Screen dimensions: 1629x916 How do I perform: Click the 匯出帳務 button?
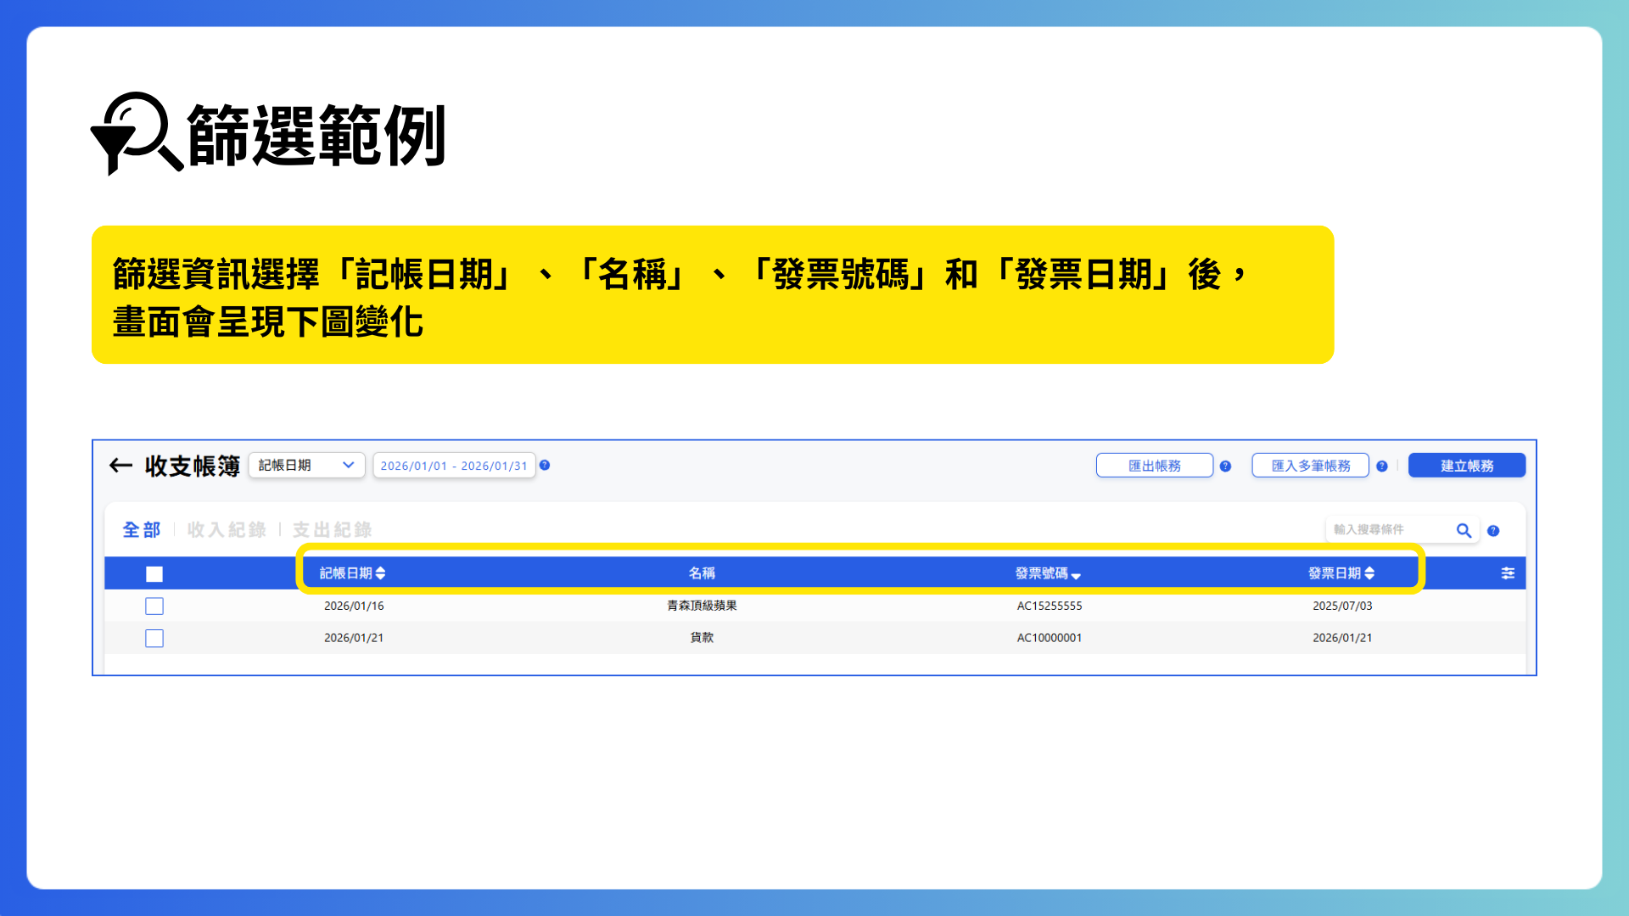[x=1154, y=465]
